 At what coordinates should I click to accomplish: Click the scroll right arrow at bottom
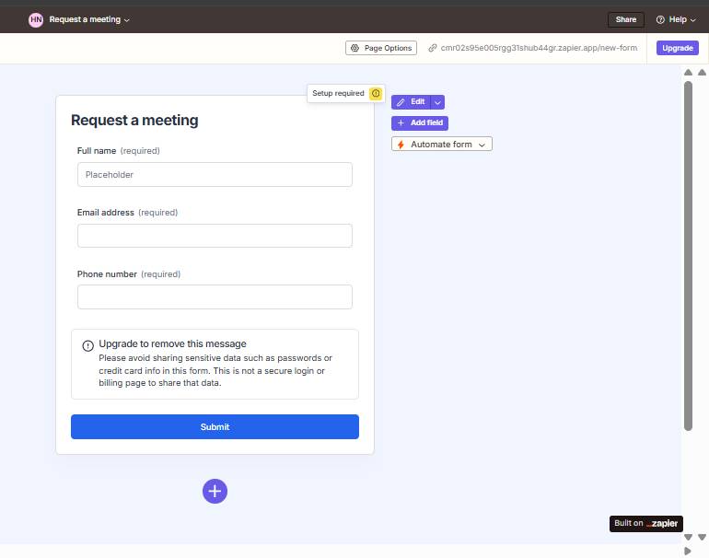688,552
